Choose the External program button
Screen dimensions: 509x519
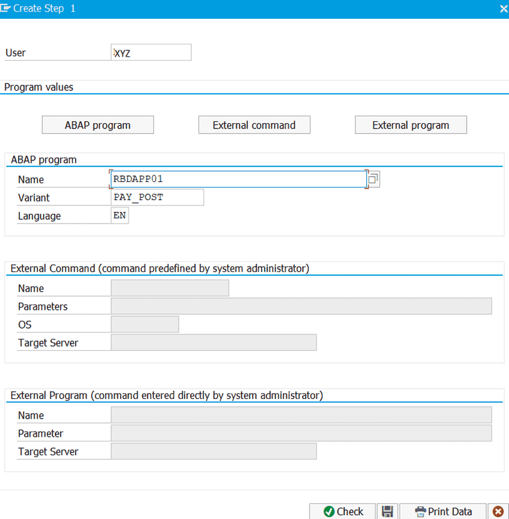click(410, 125)
